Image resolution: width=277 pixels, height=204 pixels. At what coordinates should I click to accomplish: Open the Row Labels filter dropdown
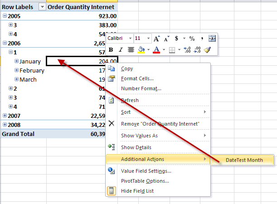click(x=42, y=7)
